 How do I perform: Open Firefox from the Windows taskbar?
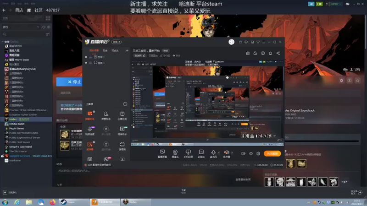tap(52, 202)
